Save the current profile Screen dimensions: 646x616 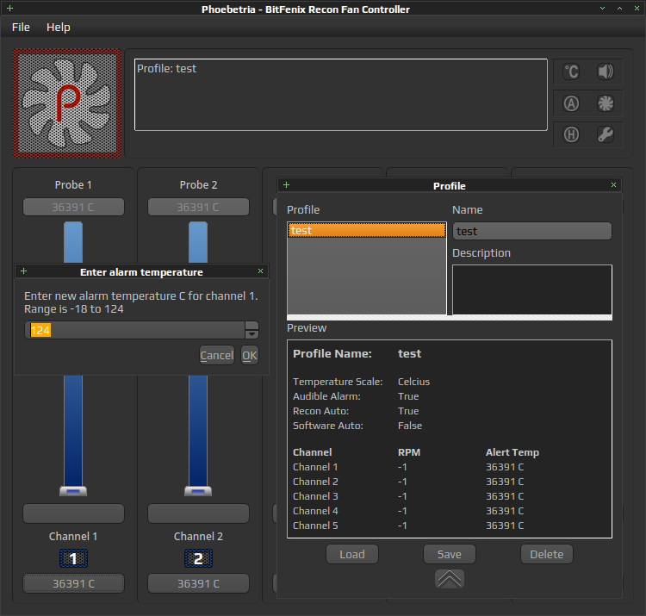pyautogui.click(x=450, y=554)
